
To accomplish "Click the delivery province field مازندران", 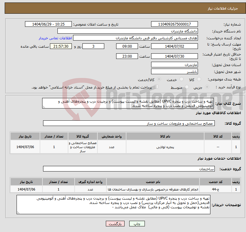I will click(x=175, y=65).
